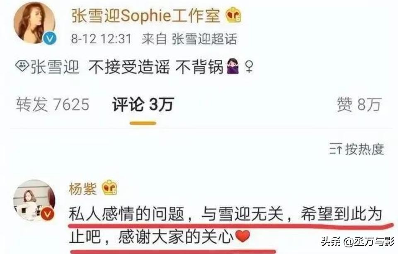Screen dimensions: 402x254
Task: Open 按热度 sort order selector
Action: (357, 149)
